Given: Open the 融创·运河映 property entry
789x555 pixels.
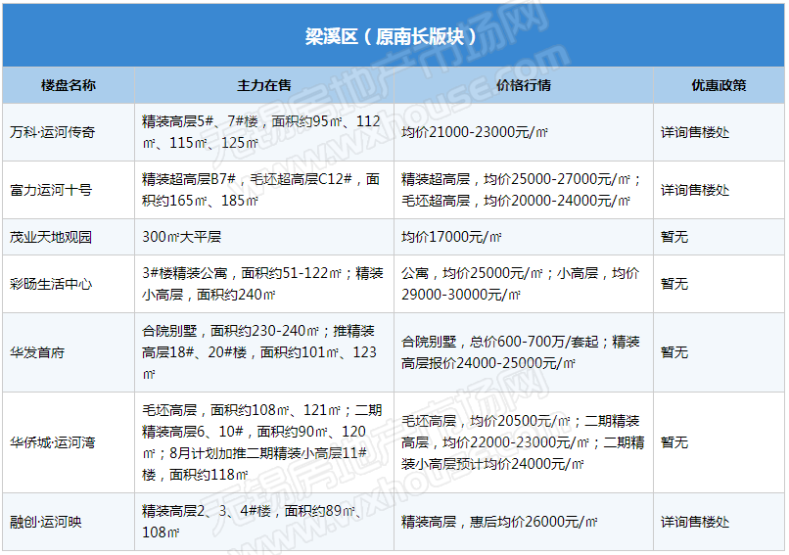Looking at the screenshot, I should [x=46, y=522].
